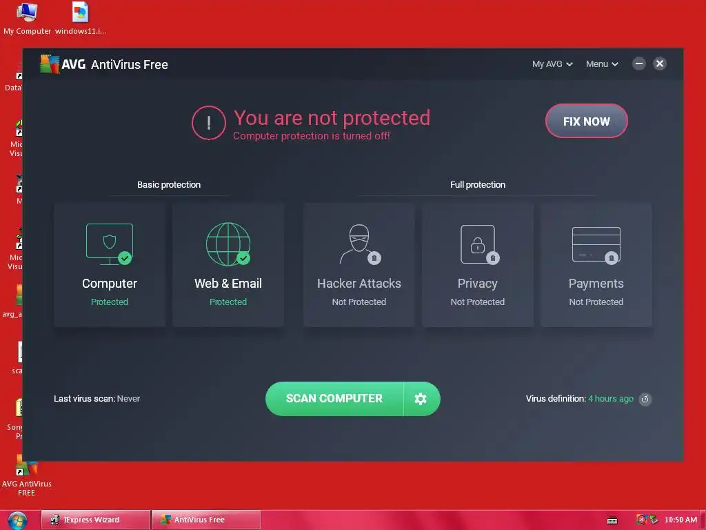Click the Payments tile label
The image size is (706, 530).
pos(596,284)
